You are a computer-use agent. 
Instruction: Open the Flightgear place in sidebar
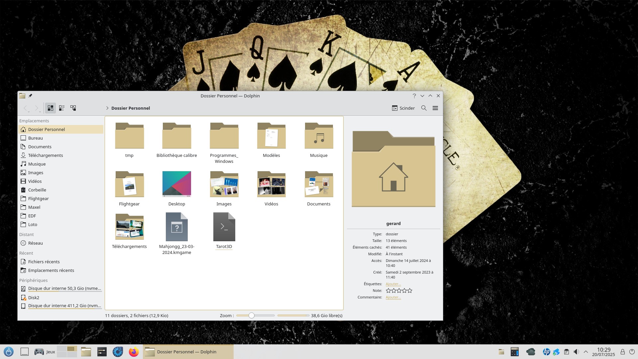61,198
